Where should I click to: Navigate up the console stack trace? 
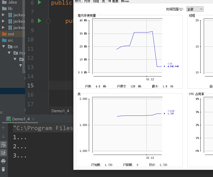3,128
